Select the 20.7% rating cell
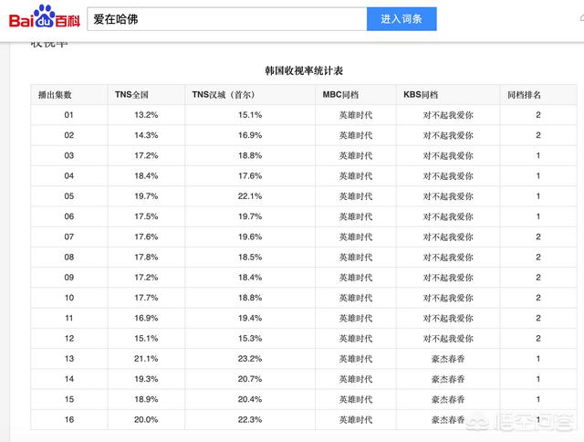Image resolution: width=584 pixels, height=442 pixels. (250, 379)
